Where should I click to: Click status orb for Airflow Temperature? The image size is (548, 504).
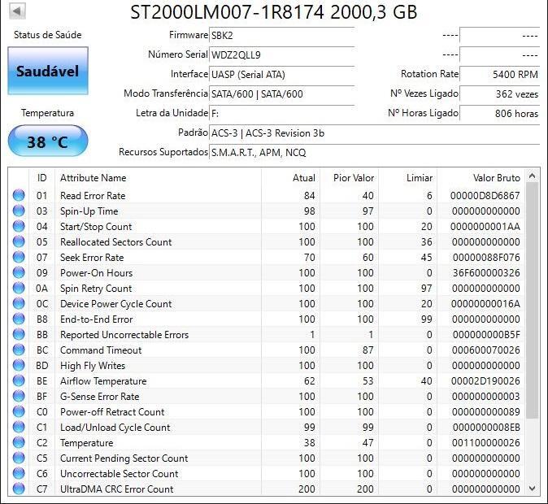pyautogui.click(x=19, y=380)
